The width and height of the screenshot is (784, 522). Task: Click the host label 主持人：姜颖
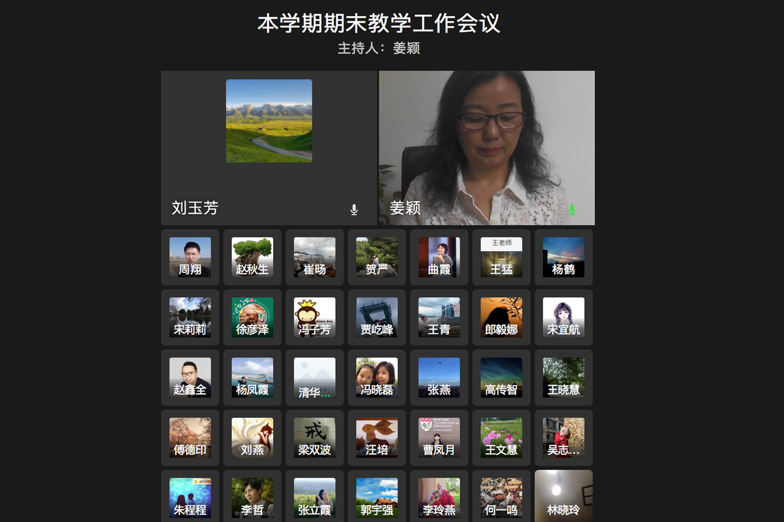click(379, 48)
